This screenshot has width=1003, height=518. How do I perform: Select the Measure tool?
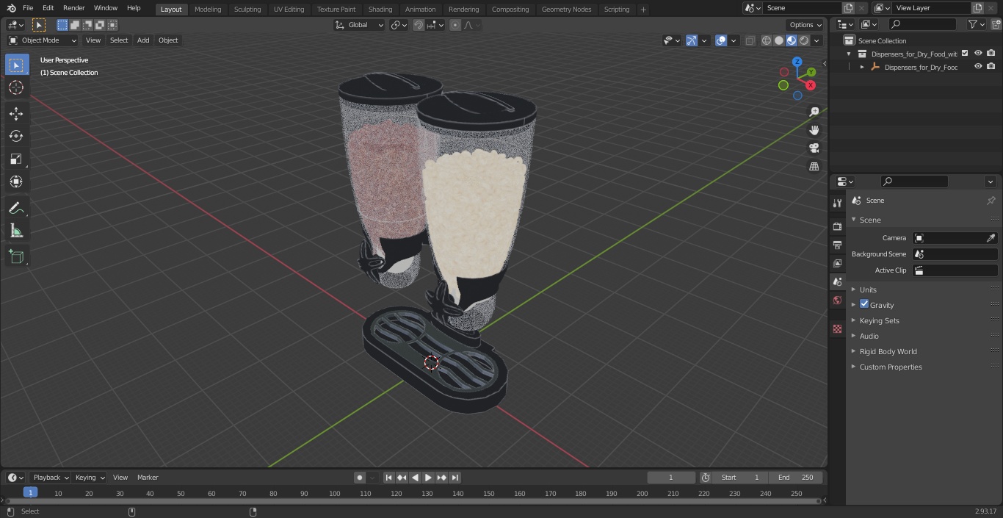click(16, 231)
